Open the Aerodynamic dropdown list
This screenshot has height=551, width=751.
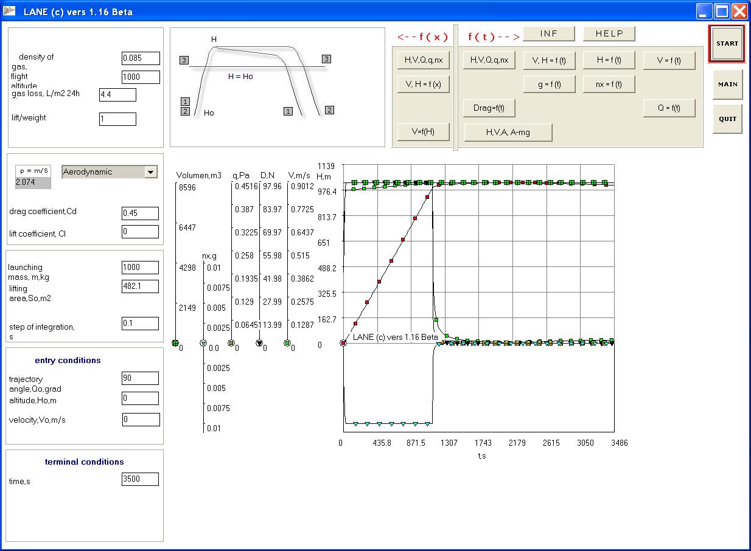151,172
